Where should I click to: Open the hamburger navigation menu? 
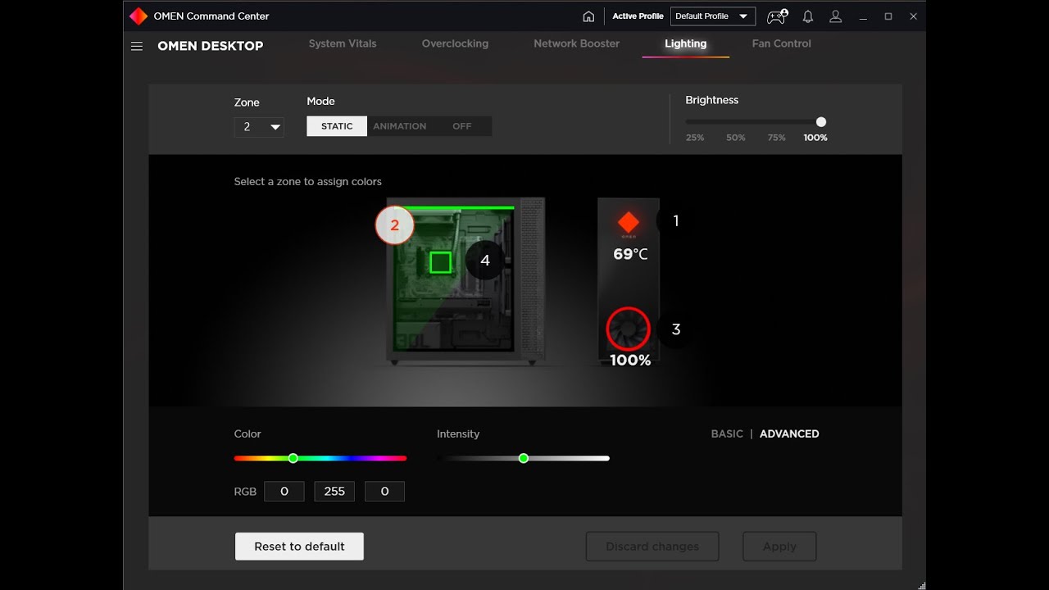point(137,46)
